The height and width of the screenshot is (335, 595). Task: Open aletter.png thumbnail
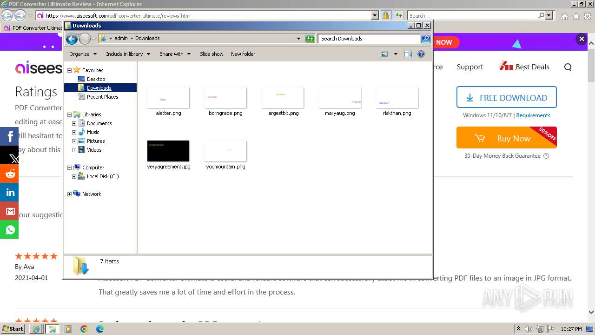click(x=168, y=97)
